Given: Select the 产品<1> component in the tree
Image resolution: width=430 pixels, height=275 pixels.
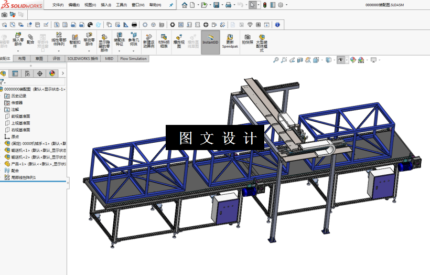Looking at the screenshot, I should 35,164.
